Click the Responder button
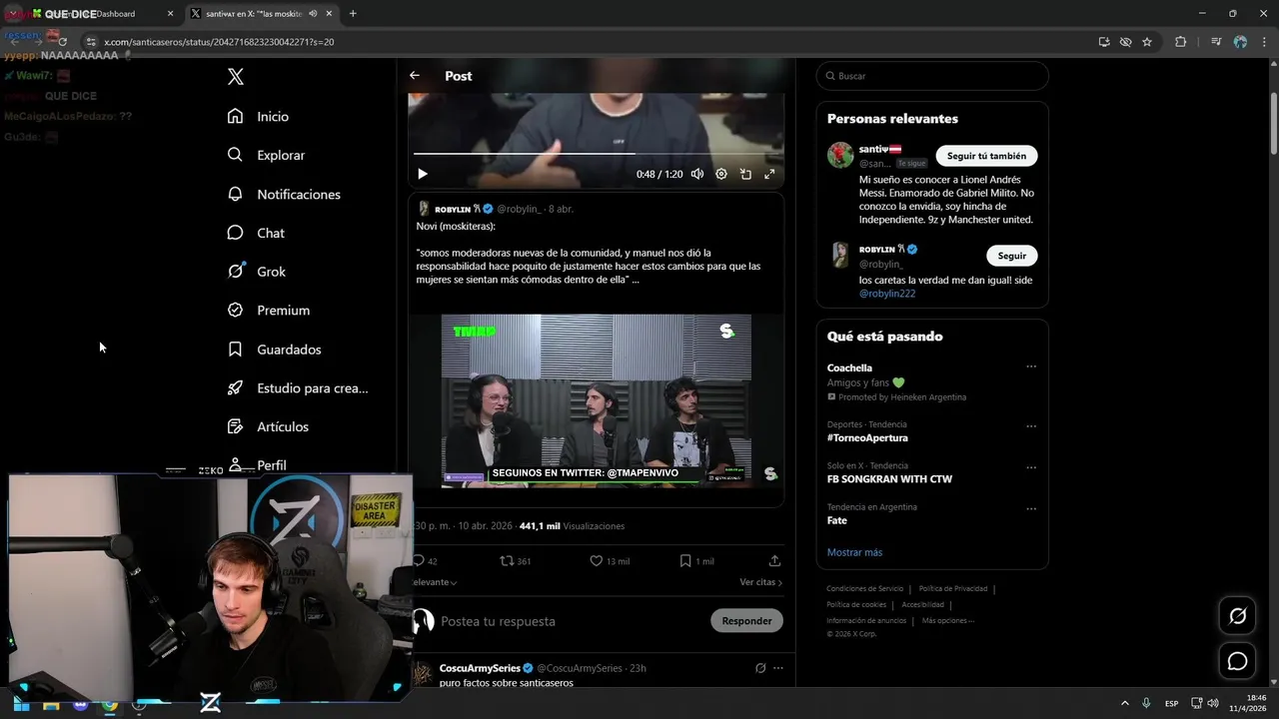Image resolution: width=1279 pixels, height=719 pixels. [x=746, y=621]
